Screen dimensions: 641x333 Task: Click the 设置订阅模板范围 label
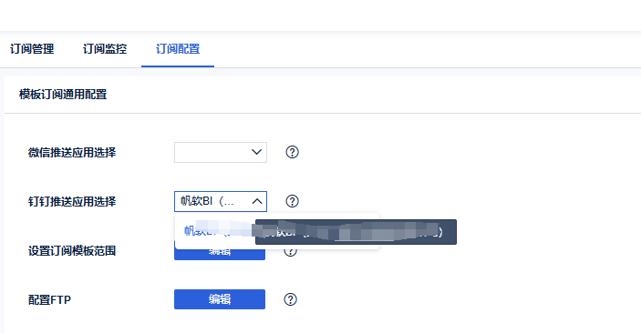(x=72, y=250)
